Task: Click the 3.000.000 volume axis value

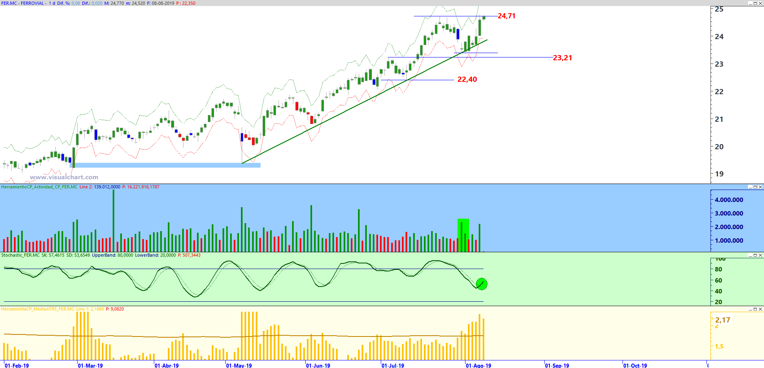Action: pos(729,214)
